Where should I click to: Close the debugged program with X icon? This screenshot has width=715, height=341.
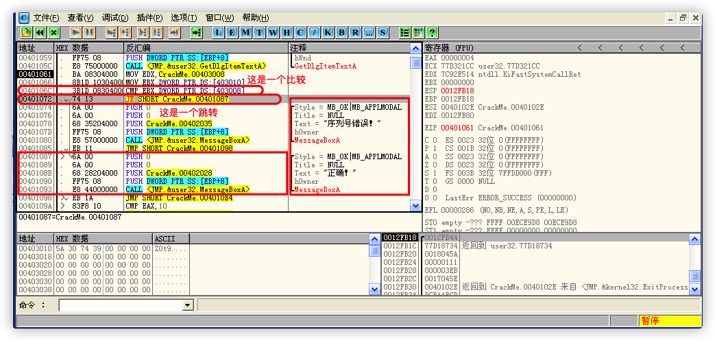(x=53, y=32)
